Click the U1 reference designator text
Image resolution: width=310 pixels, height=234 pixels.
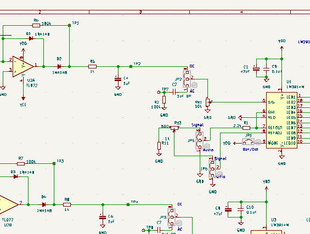289,82
